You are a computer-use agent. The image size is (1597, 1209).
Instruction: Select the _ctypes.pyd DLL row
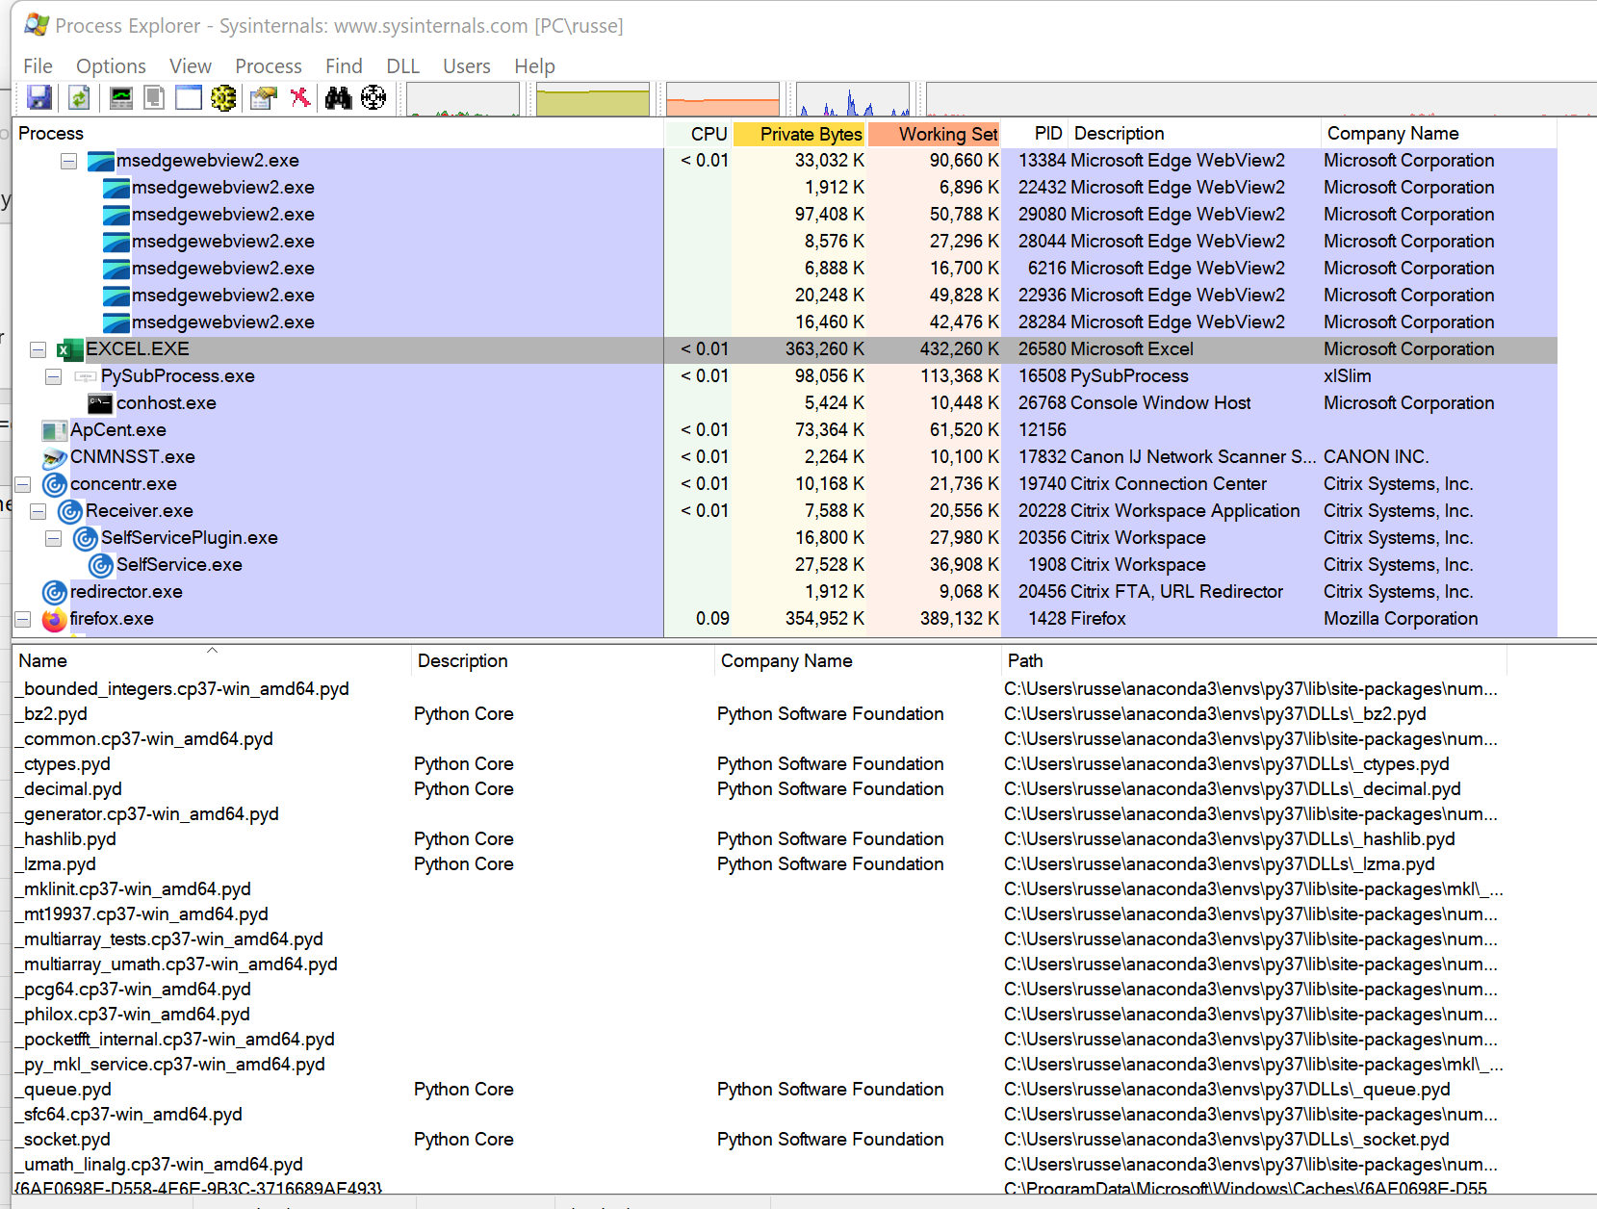point(760,764)
